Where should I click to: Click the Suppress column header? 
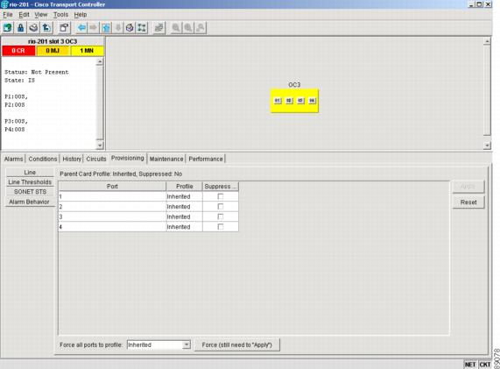click(x=221, y=187)
